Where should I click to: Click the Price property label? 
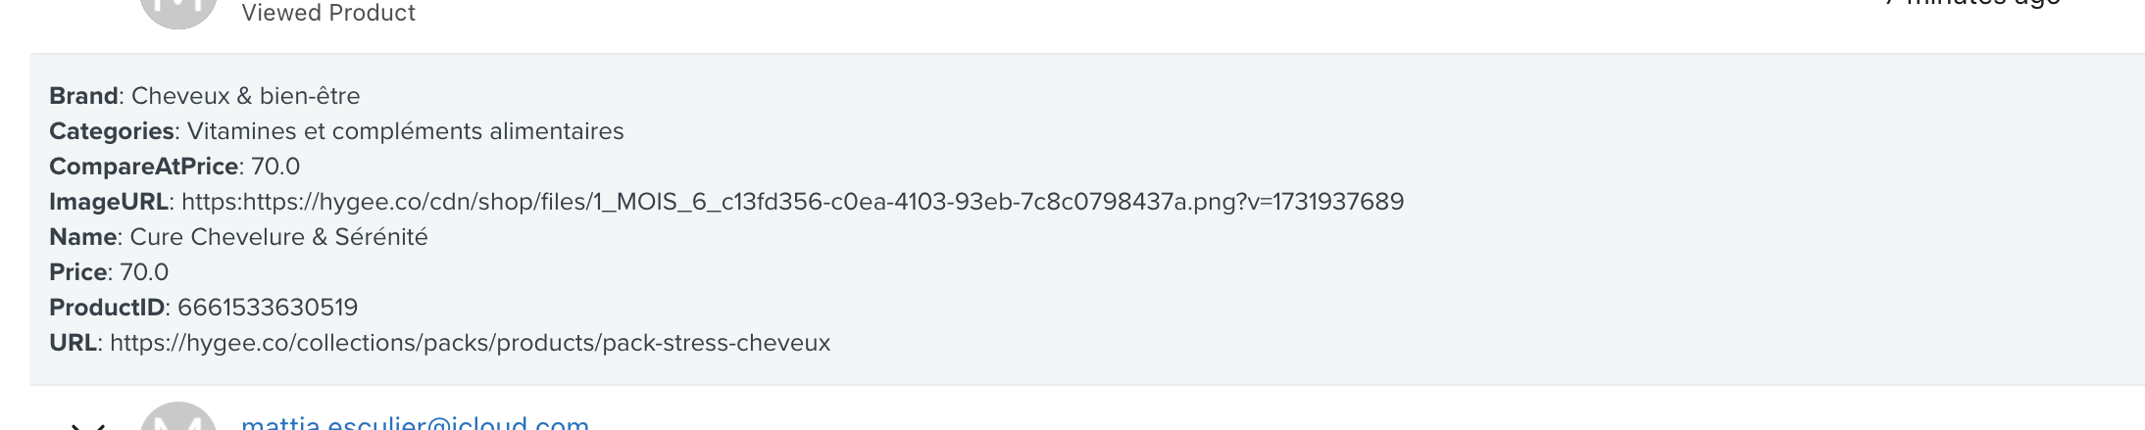pyautogui.click(x=78, y=272)
